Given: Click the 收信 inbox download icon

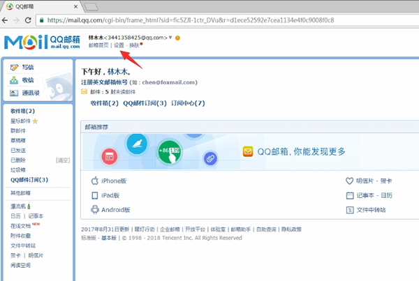Looking at the screenshot, I should tap(14, 80).
